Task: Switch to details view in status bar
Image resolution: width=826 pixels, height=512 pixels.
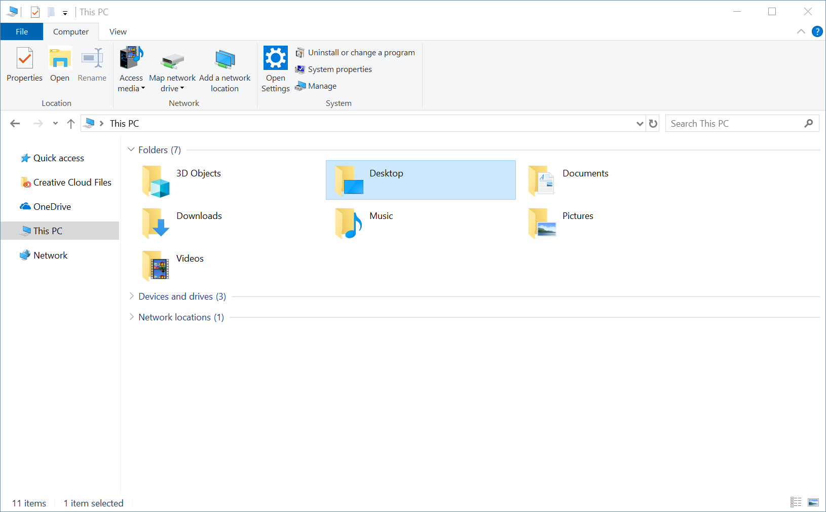Action: (796, 502)
